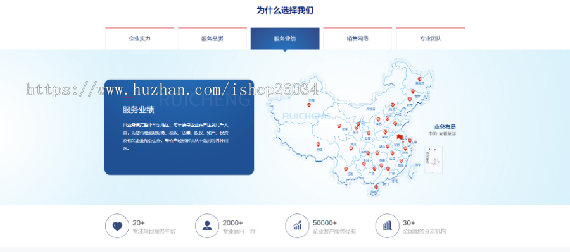
Task: Click the heart icon beside 20+
Action: pos(117,226)
